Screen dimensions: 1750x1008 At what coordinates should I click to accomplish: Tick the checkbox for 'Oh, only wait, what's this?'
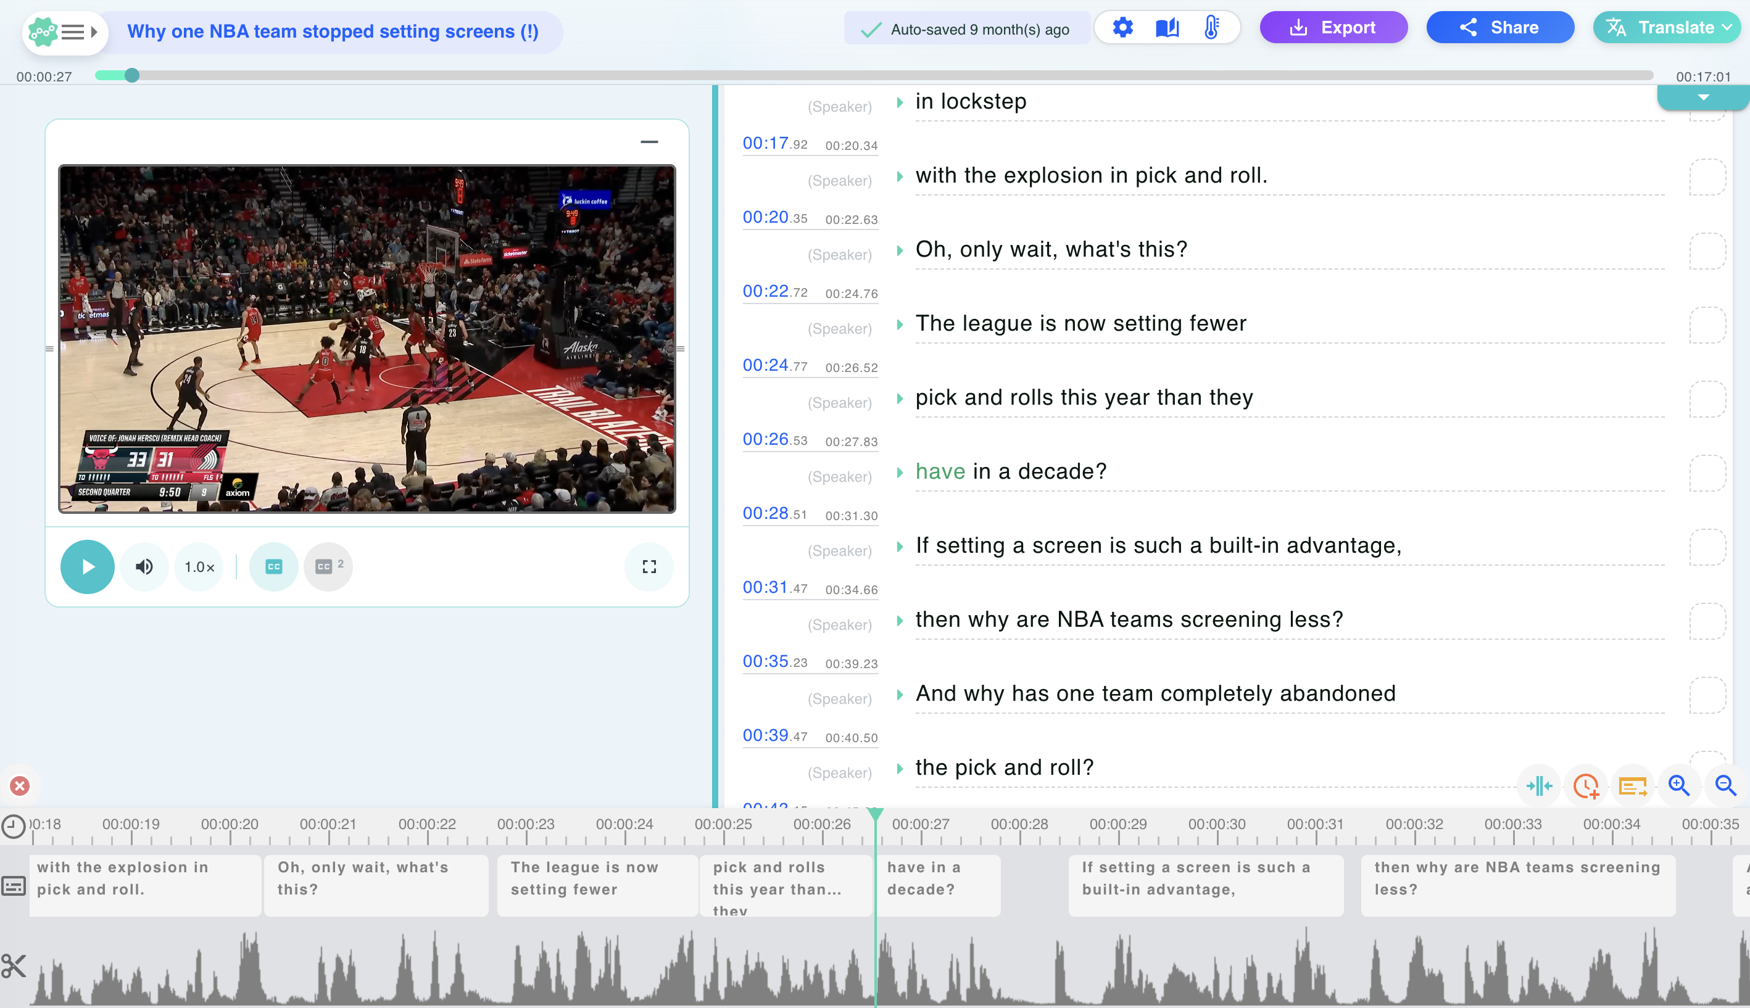1707,250
